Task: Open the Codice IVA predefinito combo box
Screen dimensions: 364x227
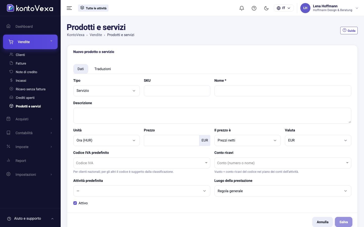Action: point(142,163)
